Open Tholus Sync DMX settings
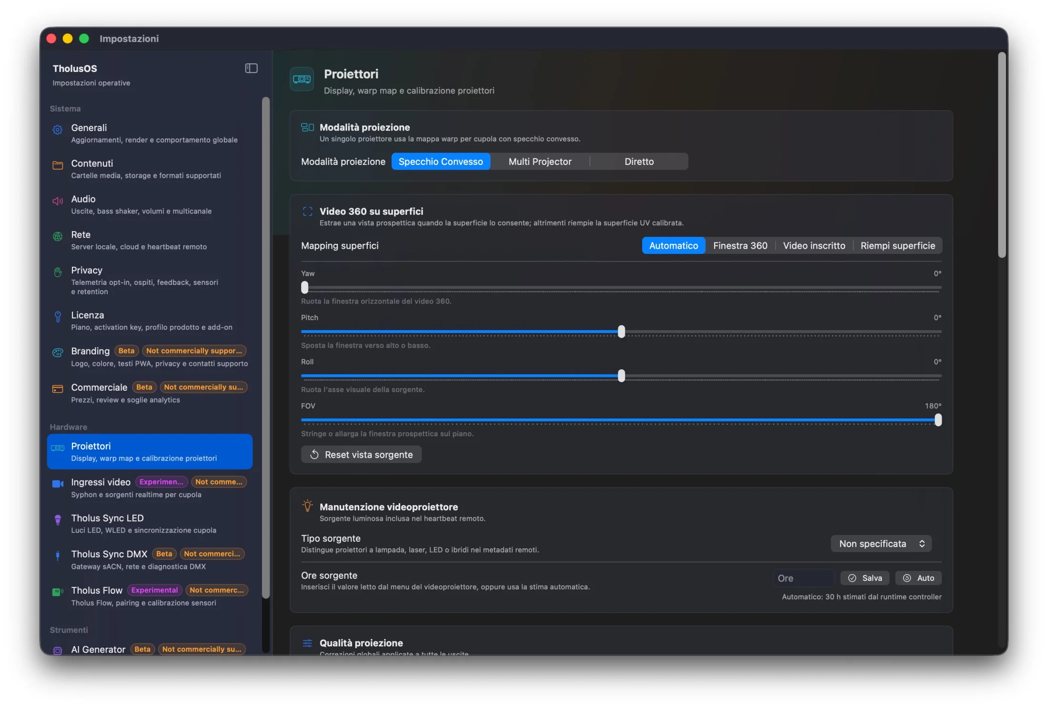Viewport: 1048px width, 708px height. pyautogui.click(x=150, y=560)
